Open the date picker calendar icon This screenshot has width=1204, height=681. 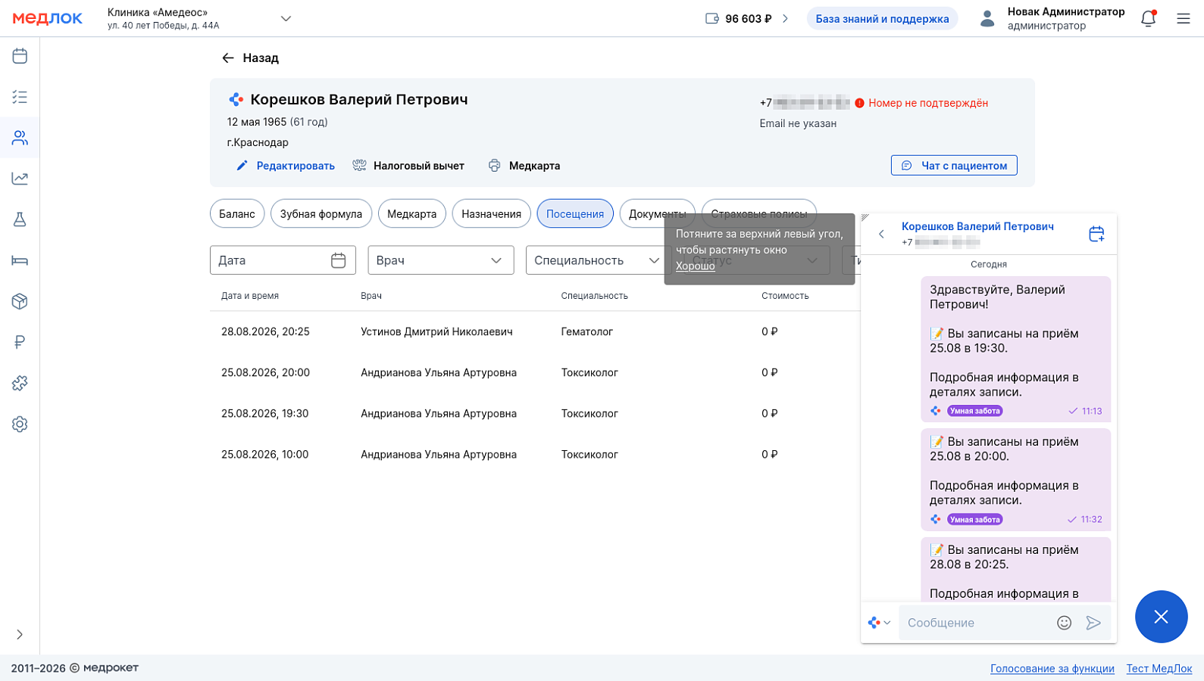coord(339,260)
